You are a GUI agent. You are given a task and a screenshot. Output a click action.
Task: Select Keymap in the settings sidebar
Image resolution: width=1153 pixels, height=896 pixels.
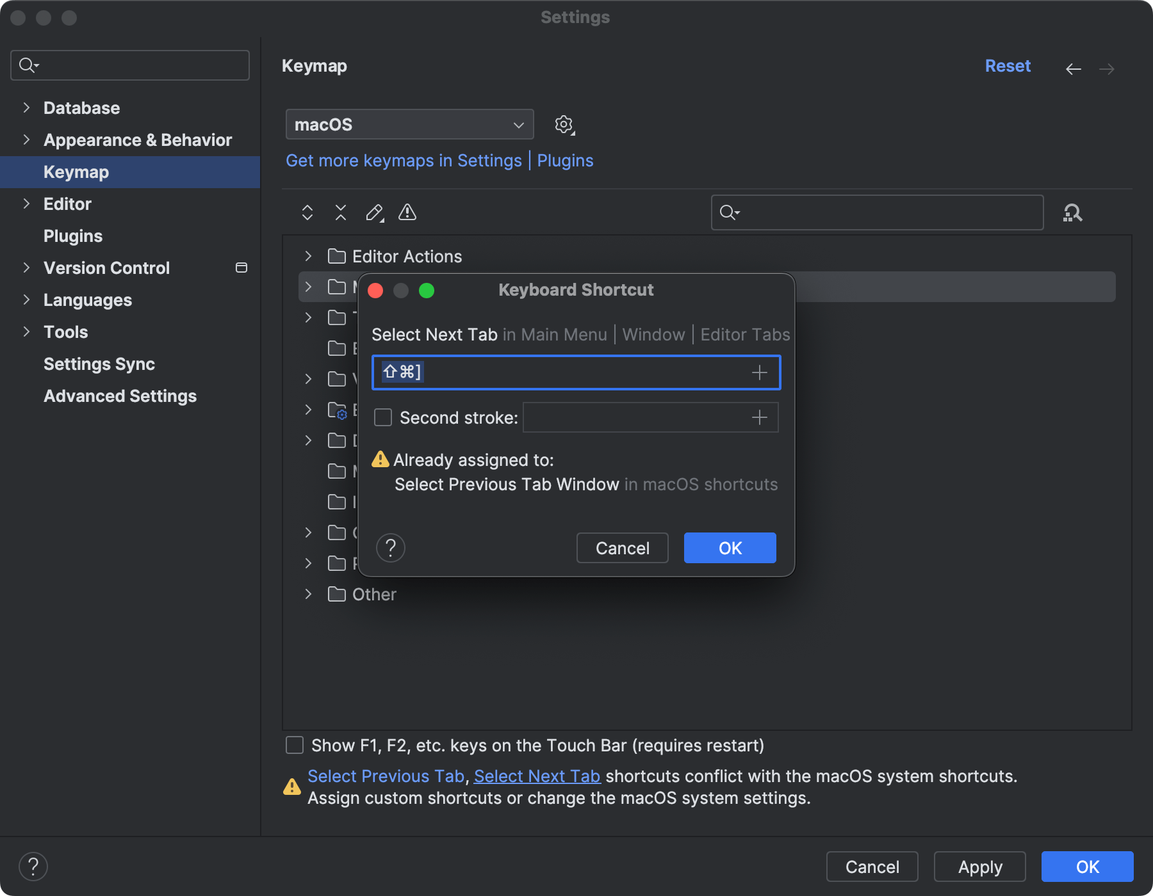76,172
